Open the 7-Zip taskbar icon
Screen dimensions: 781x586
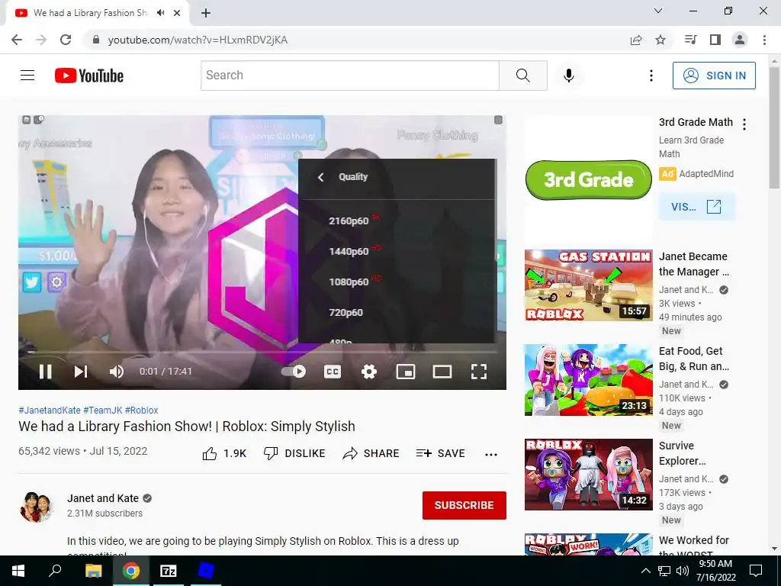[168, 571]
